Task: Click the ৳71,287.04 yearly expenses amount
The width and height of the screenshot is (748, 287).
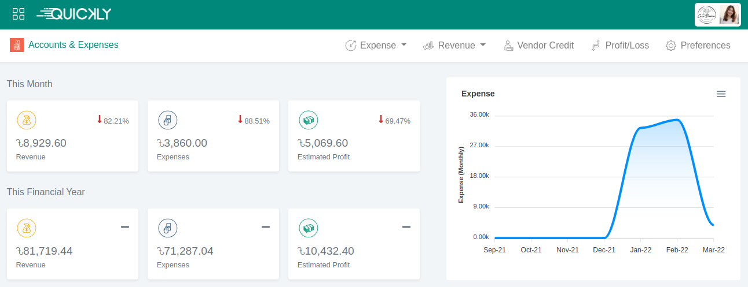Action: coord(185,251)
